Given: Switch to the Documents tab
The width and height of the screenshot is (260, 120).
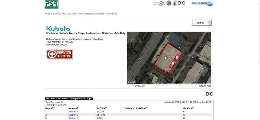Looking at the screenshot, I should (x=62, y=99).
